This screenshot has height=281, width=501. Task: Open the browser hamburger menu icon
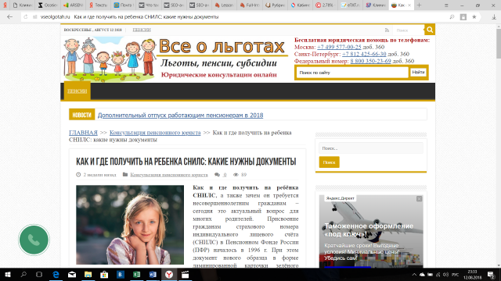click(x=446, y=5)
